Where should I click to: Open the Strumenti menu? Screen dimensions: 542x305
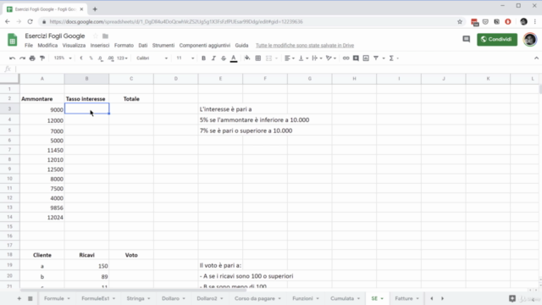coord(163,45)
